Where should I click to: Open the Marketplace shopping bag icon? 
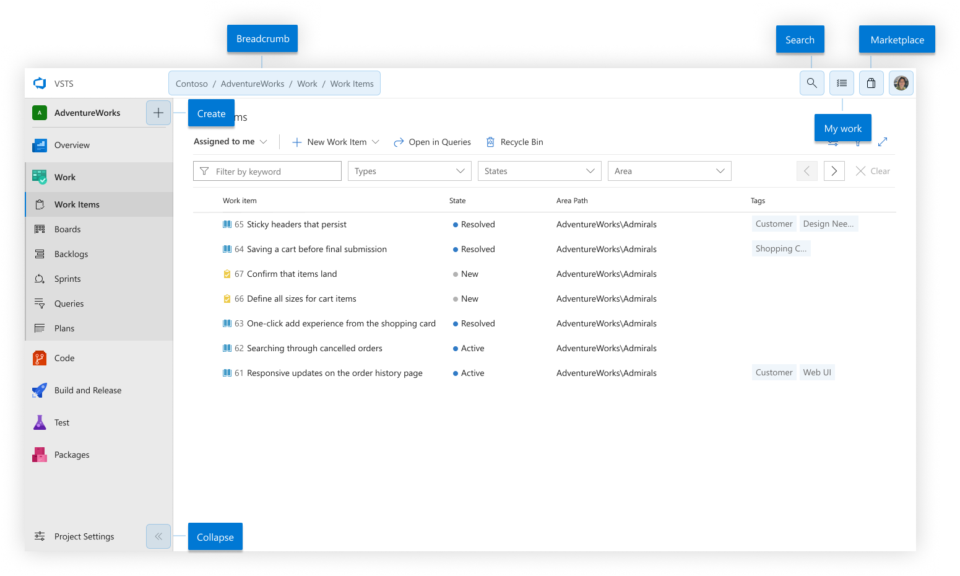[871, 83]
